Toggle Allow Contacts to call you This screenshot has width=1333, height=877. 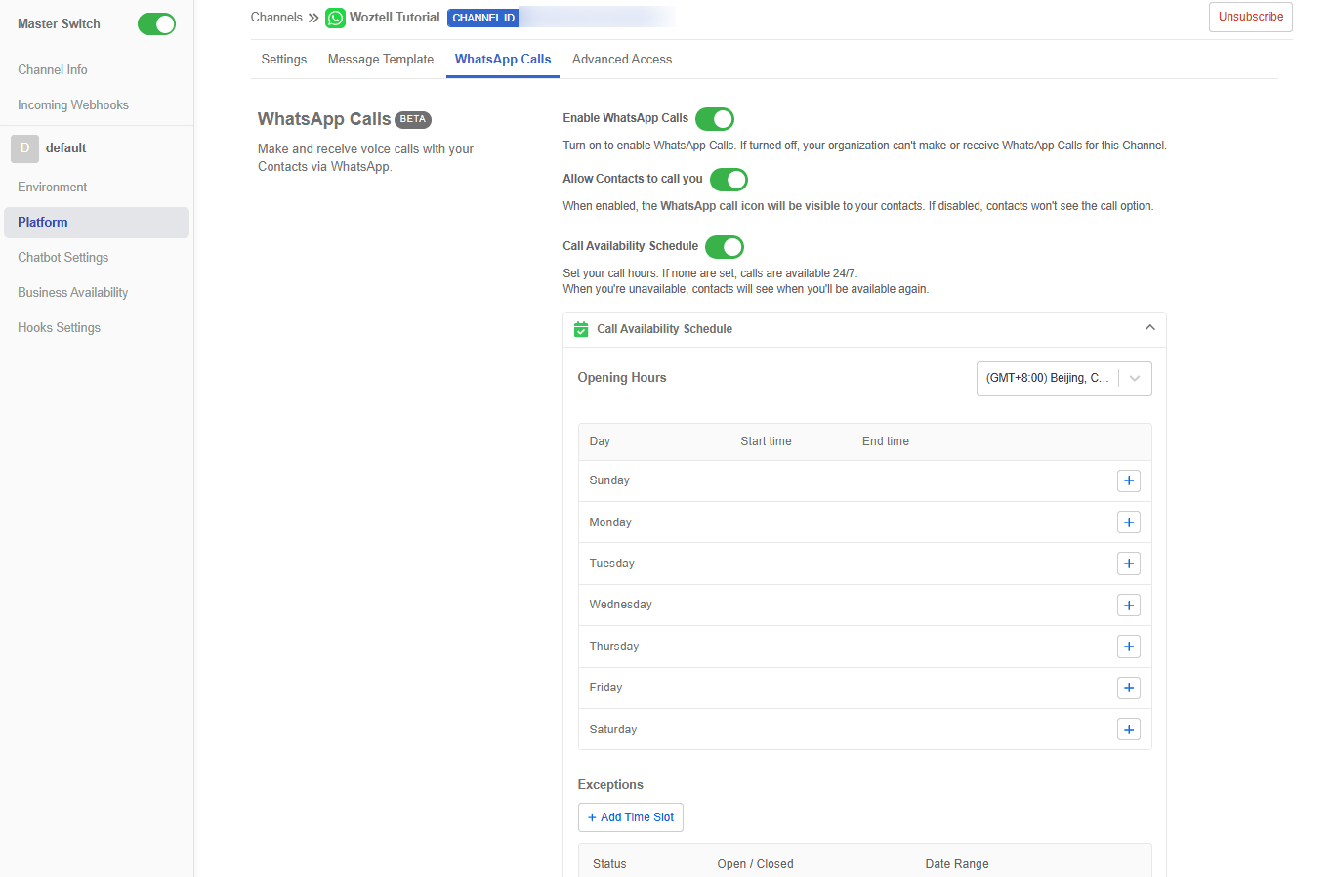[729, 180]
